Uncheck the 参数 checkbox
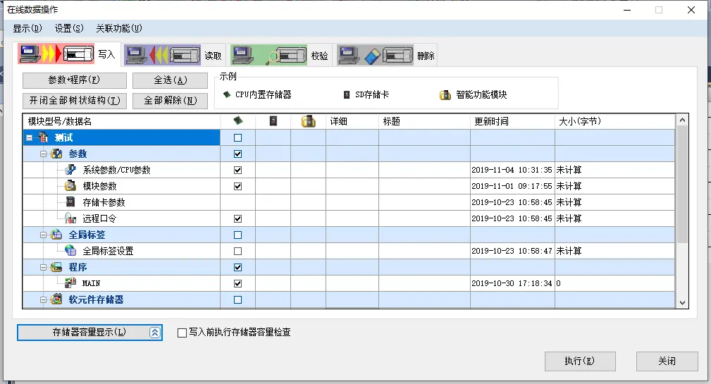The height and width of the screenshot is (384, 711). coord(237,154)
